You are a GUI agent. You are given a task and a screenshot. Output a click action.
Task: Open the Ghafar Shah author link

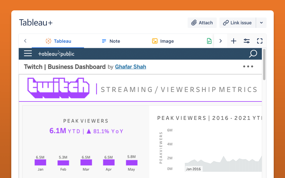click(x=131, y=67)
